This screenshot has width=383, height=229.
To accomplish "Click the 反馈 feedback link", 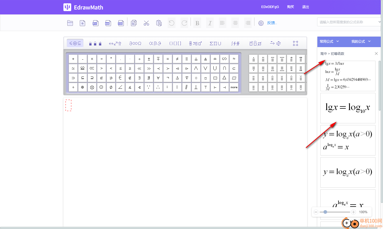I will point(272,23).
